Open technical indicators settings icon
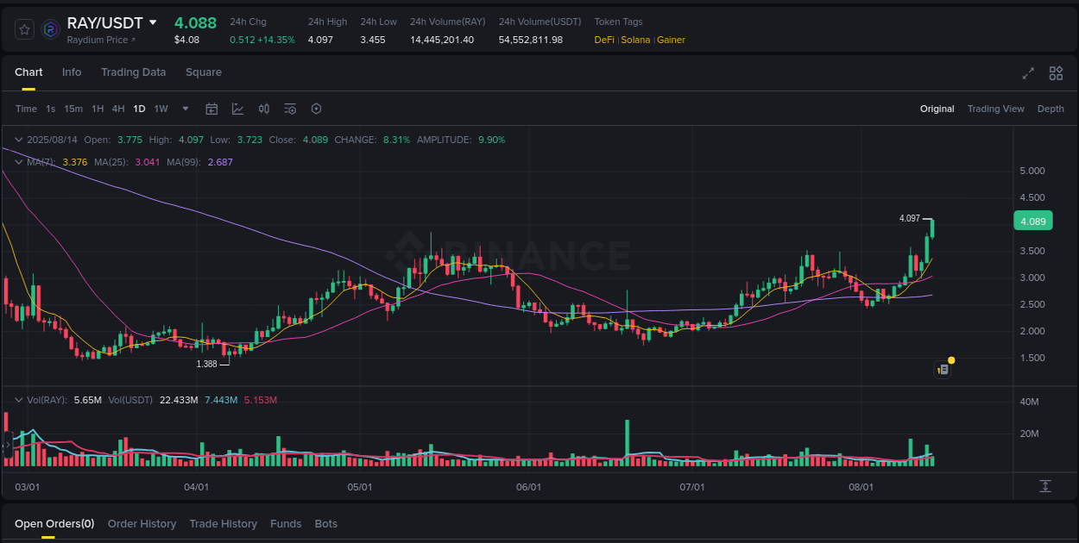 coord(290,109)
